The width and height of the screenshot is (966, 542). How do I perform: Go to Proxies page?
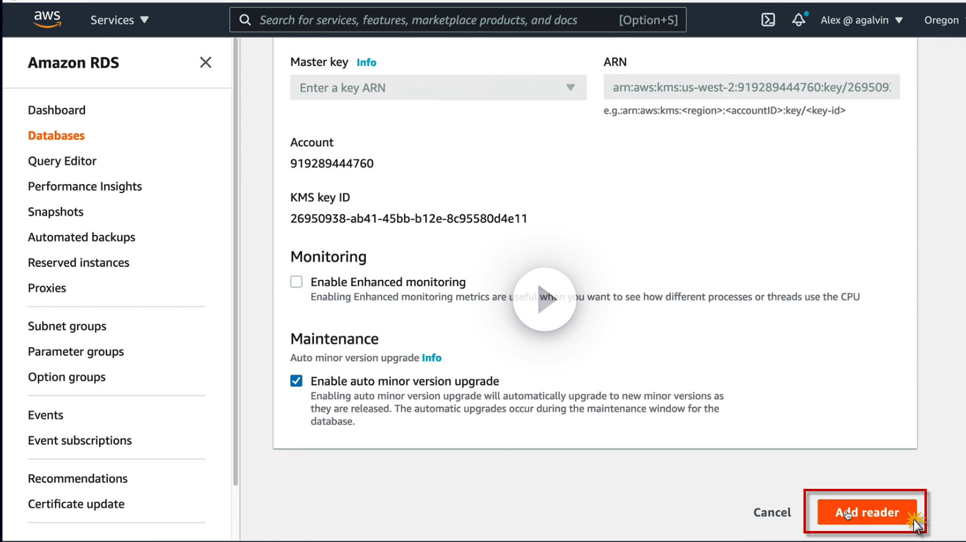[x=47, y=288]
